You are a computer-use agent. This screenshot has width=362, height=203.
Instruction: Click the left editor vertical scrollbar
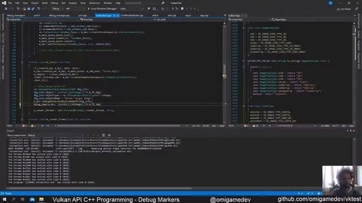point(225,73)
